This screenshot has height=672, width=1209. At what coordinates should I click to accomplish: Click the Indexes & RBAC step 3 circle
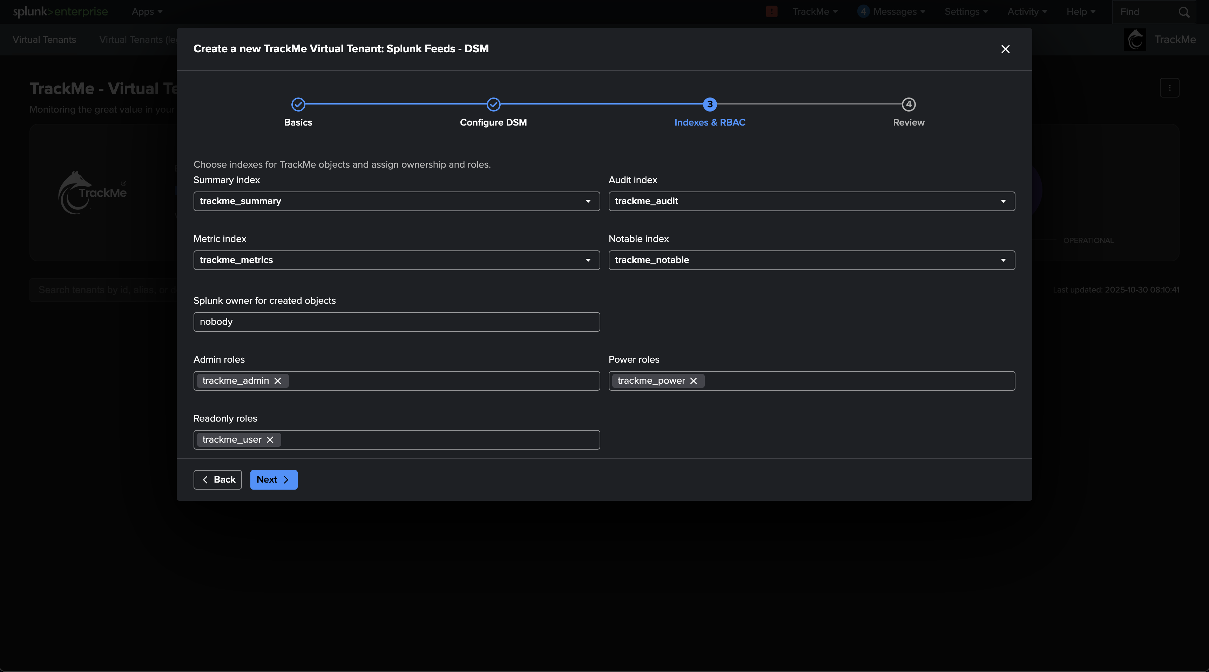(x=710, y=104)
